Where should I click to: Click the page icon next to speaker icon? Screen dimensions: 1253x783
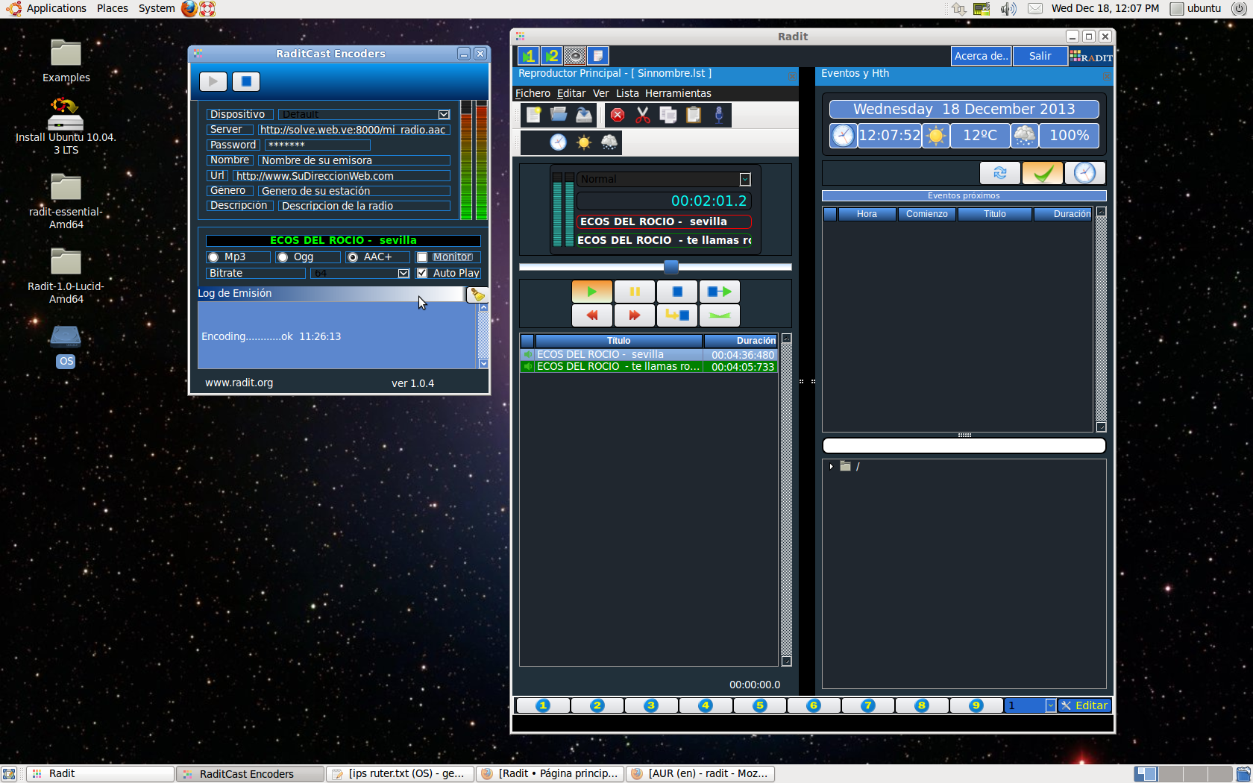point(598,56)
